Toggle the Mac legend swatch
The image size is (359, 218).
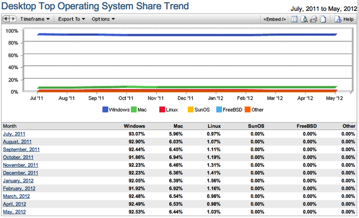tap(134, 110)
